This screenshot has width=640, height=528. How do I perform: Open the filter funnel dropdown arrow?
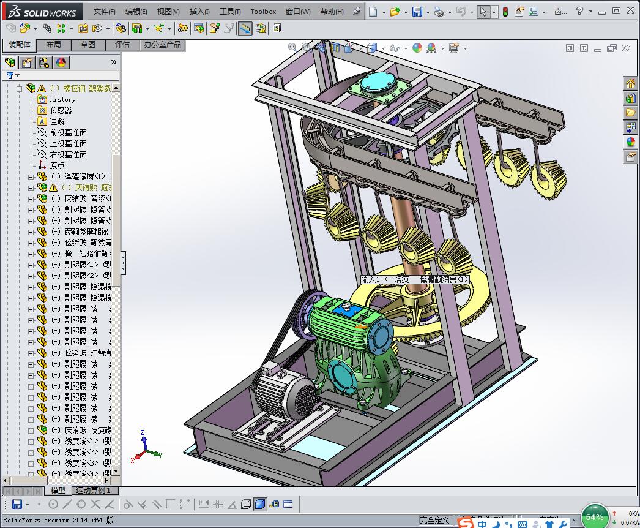tap(18, 75)
